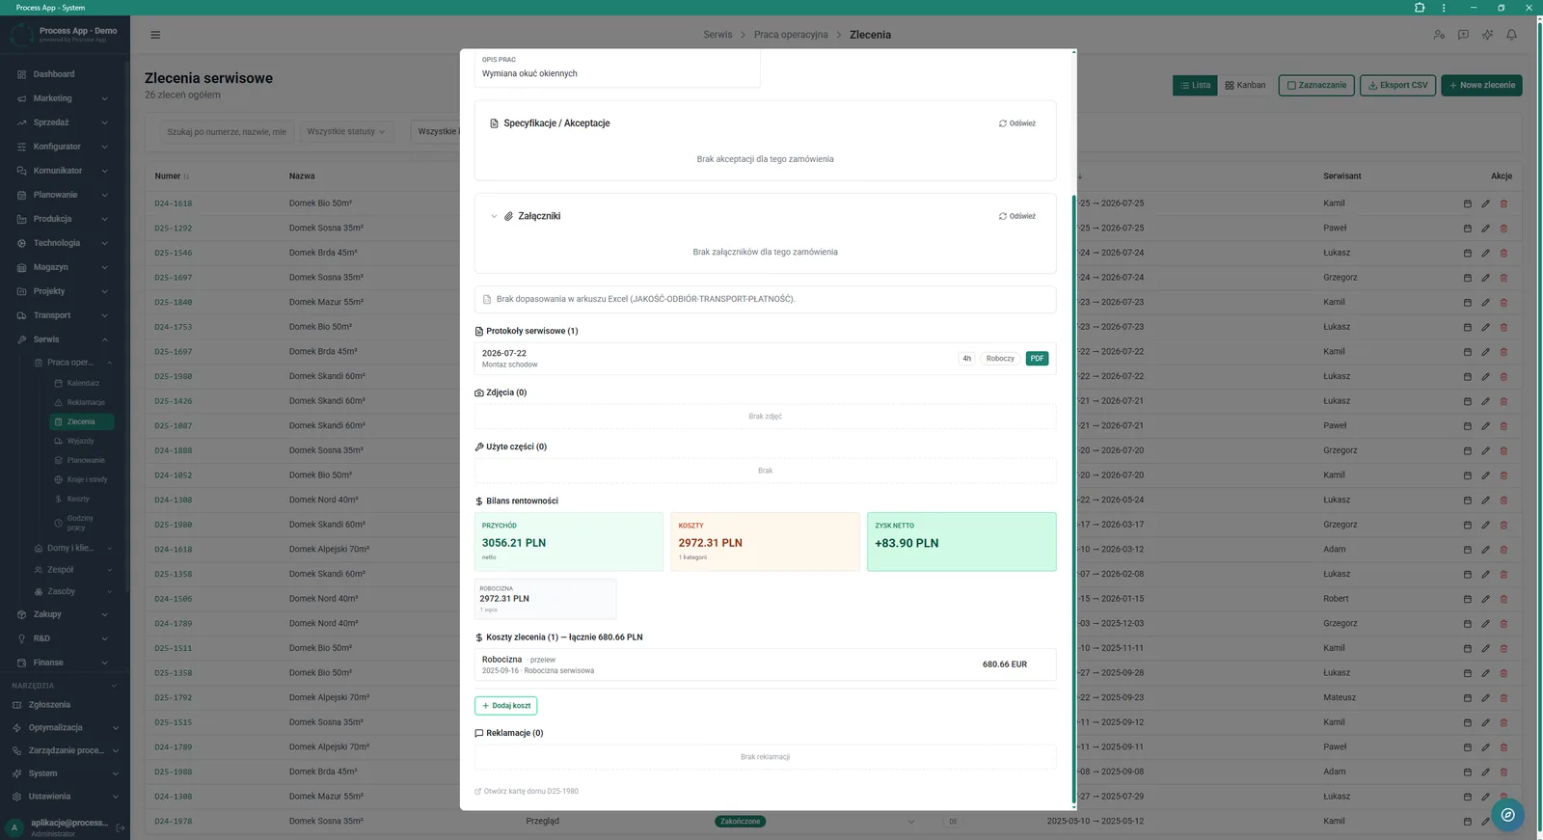Open the add-comment feedback icon
This screenshot has width=1543, height=840.
tap(1463, 35)
